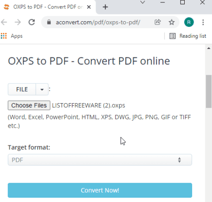Click the page scrollbar up arrow
Image resolution: width=212 pixels, height=202 pixels.
point(209,48)
